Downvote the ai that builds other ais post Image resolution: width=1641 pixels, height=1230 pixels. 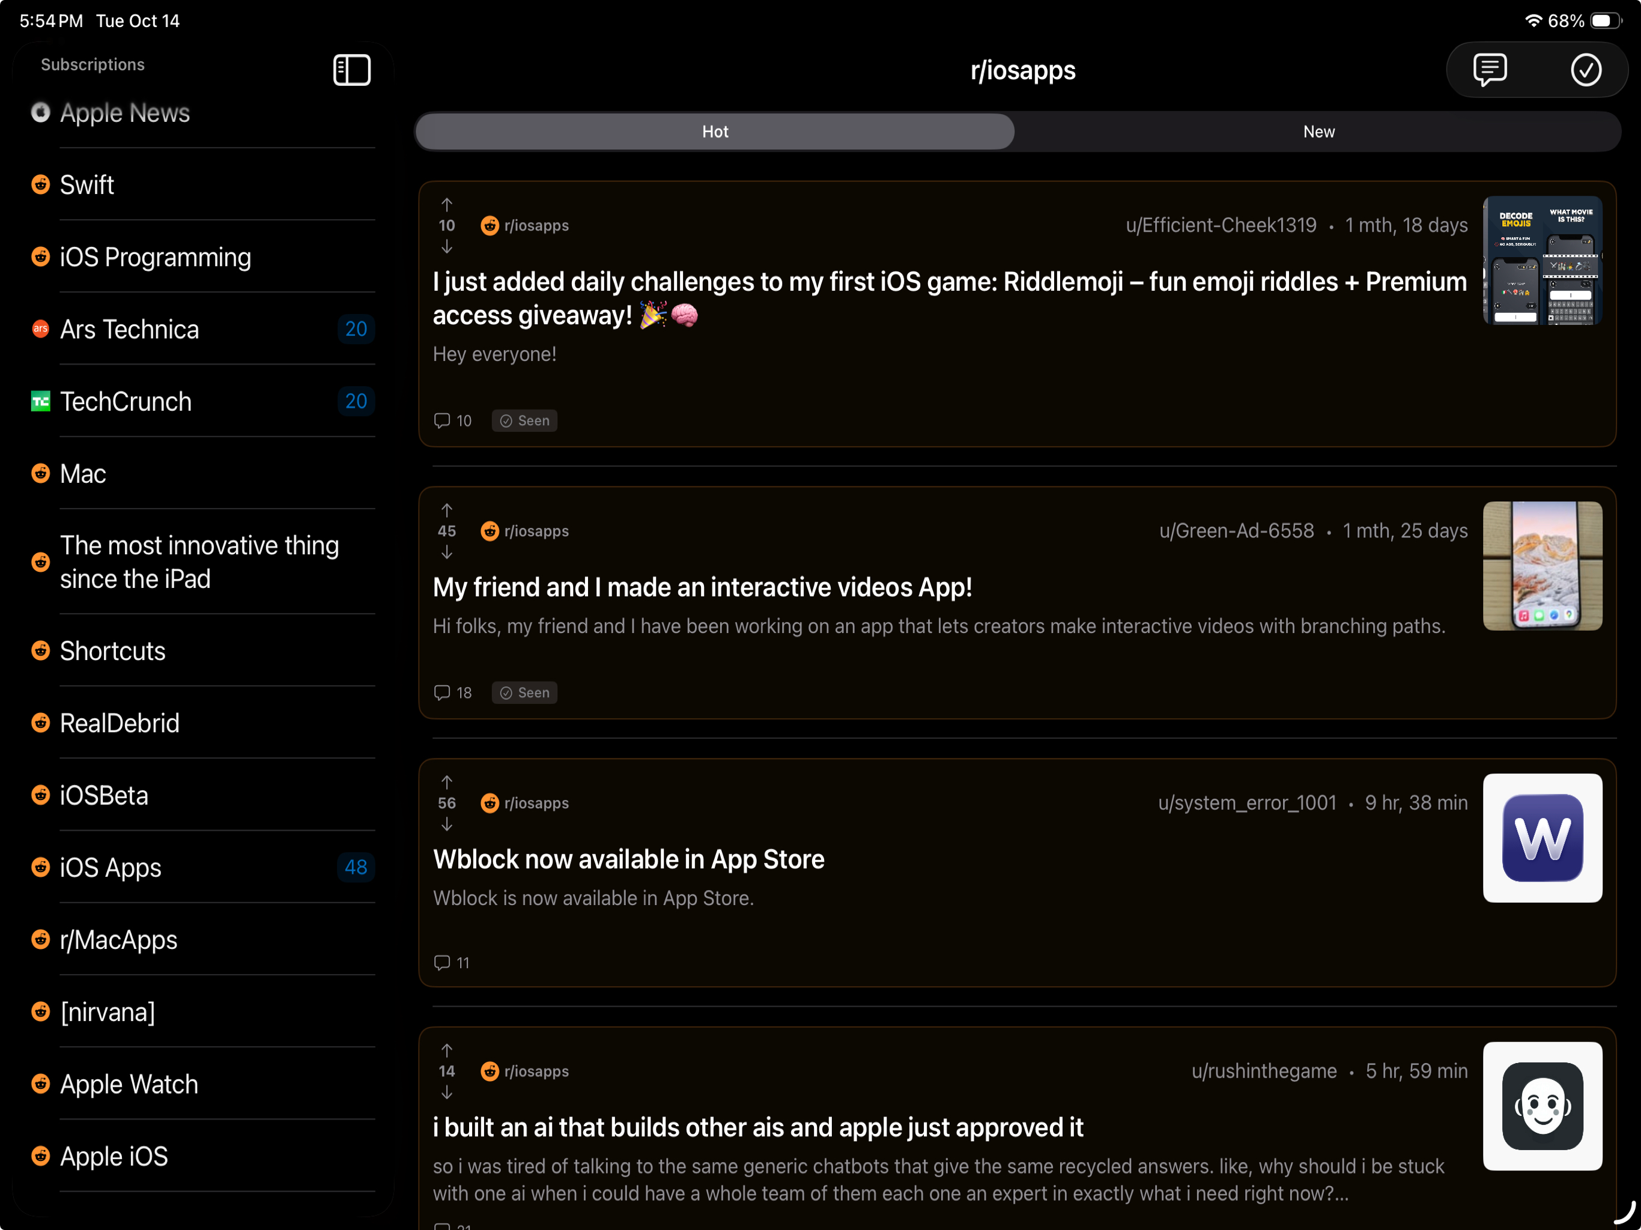tap(447, 1092)
